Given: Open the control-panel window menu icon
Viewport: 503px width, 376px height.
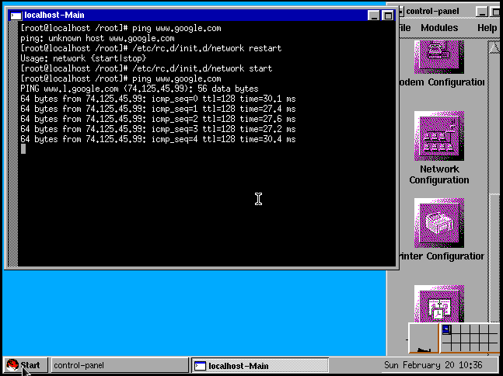Looking at the screenshot, I should tap(397, 11).
